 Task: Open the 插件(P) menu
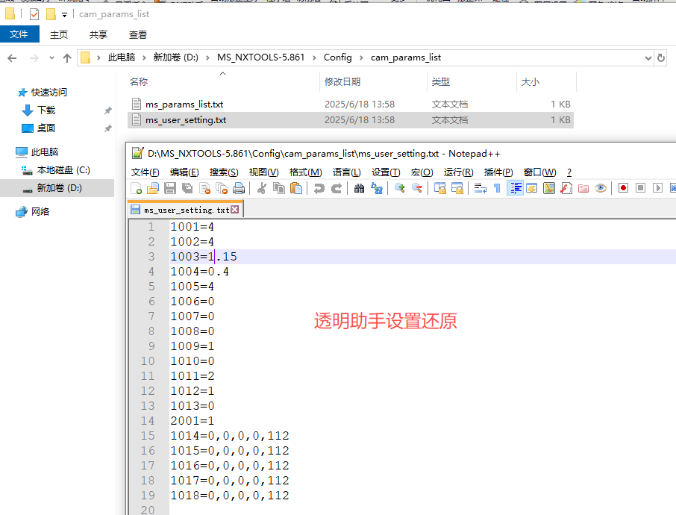[498, 172]
